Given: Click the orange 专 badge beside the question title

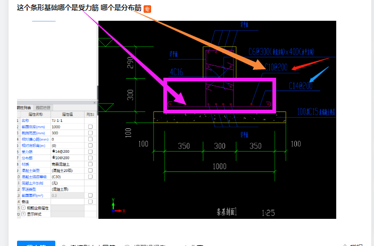Looking at the screenshot, I should tap(147, 9).
